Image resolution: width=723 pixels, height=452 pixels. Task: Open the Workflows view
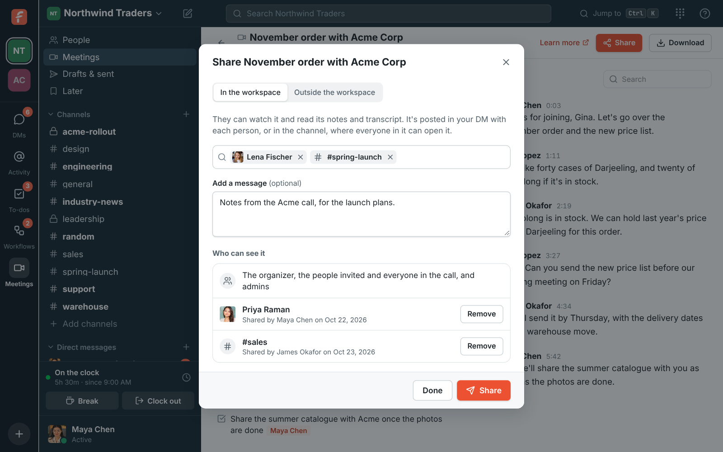(x=19, y=236)
